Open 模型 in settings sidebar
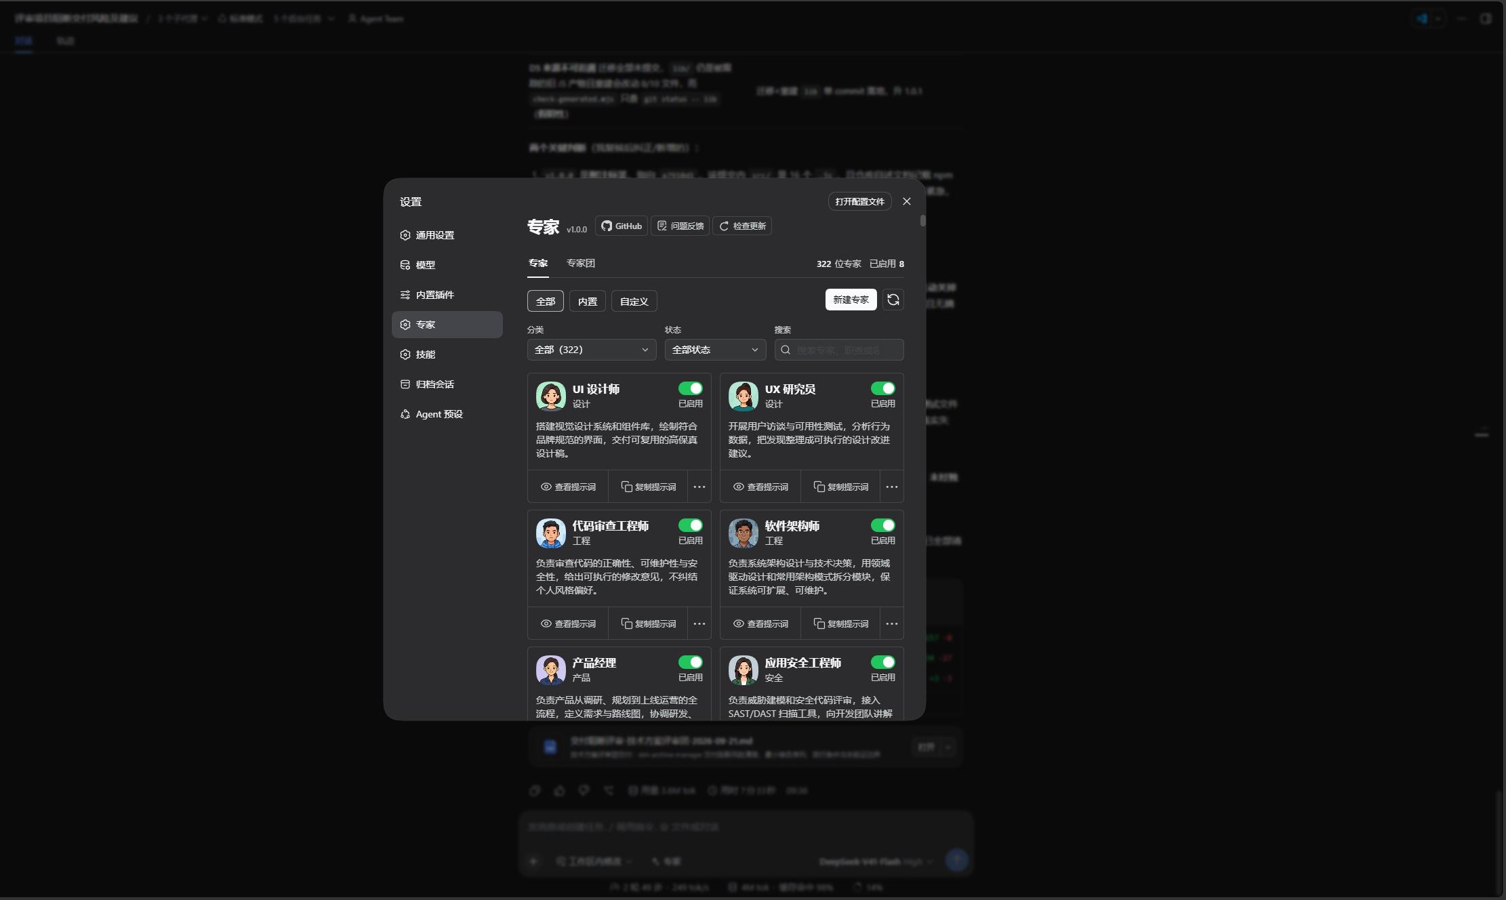The width and height of the screenshot is (1506, 900). pos(447,265)
